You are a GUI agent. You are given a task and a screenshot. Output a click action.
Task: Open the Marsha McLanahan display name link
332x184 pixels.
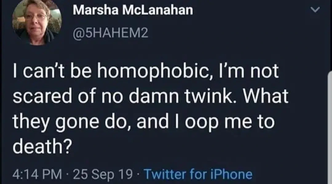coord(133,10)
